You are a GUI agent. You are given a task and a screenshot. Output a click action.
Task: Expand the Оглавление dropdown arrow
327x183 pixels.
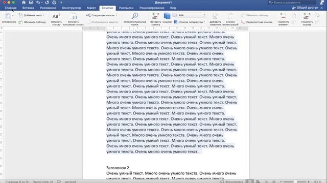(x=13, y=16)
